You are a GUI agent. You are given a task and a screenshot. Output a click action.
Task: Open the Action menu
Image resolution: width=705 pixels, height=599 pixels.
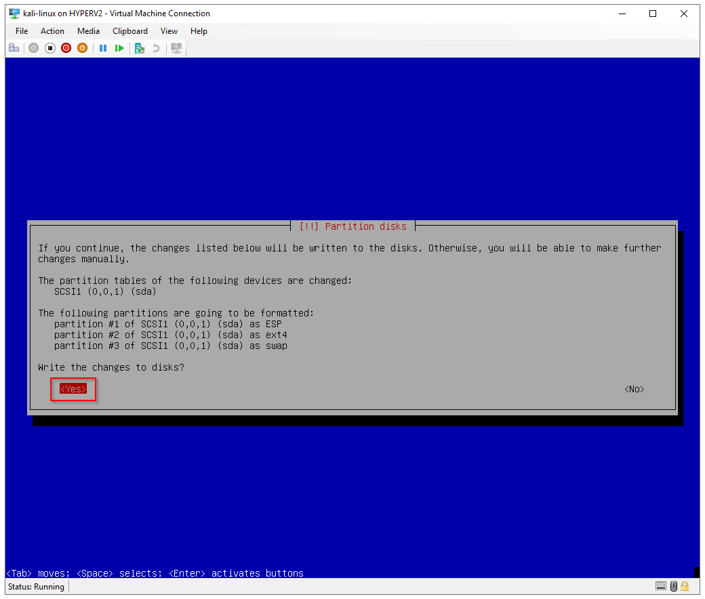52,31
